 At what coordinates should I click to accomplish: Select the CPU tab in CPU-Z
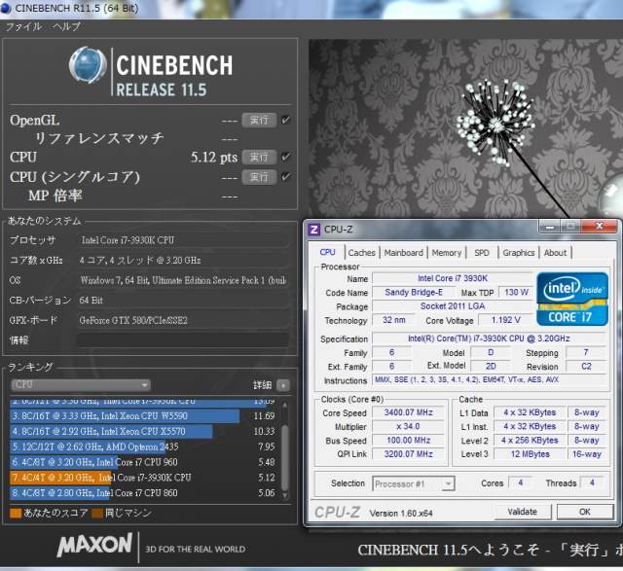[327, 252]
